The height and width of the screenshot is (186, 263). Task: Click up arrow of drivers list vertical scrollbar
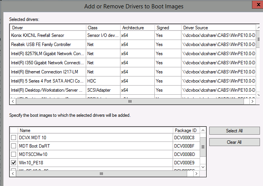[258, 27]
